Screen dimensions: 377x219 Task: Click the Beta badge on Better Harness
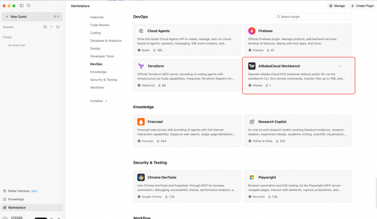[x=34, y=191]
